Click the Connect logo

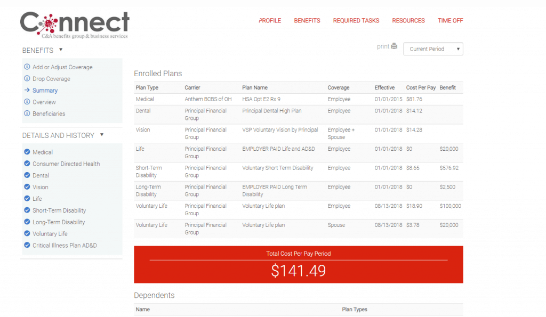coord(74,22)
